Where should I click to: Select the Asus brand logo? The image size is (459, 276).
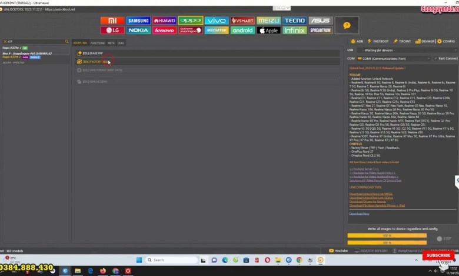point(321,21)
